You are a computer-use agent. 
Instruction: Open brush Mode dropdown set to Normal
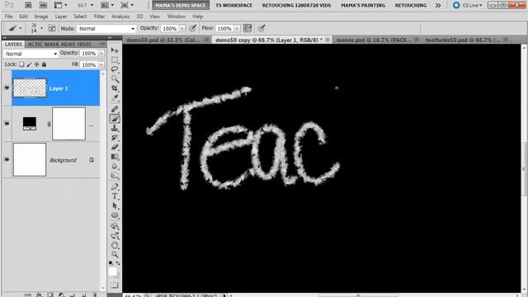[106, 29]
